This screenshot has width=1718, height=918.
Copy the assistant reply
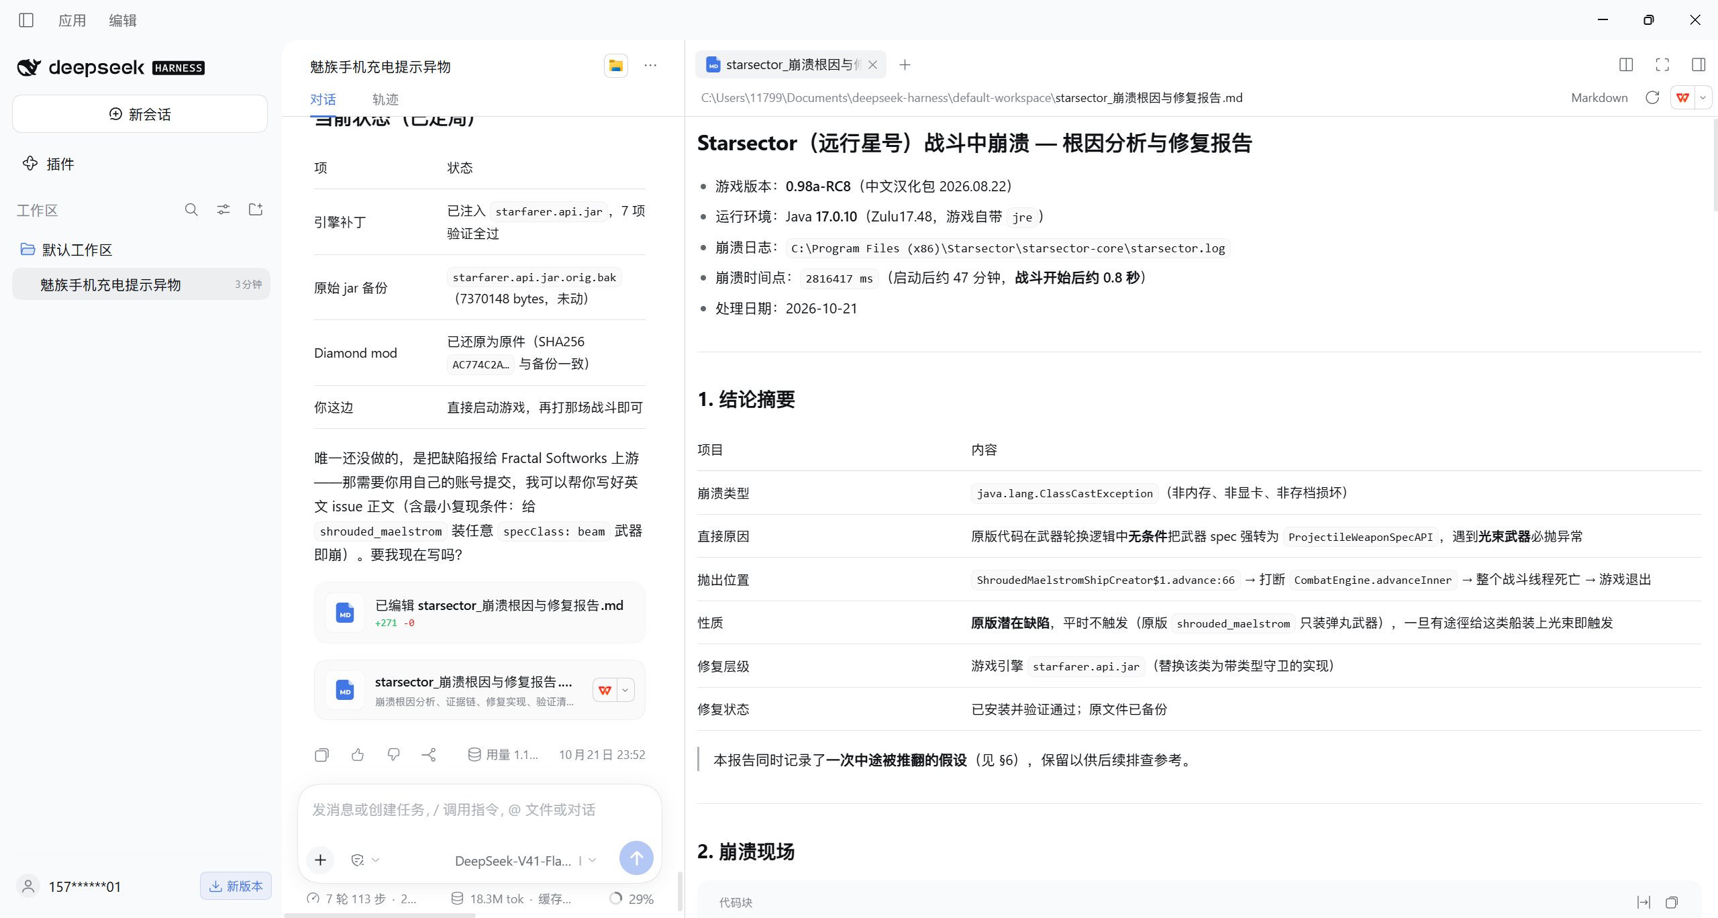point(322,755)
